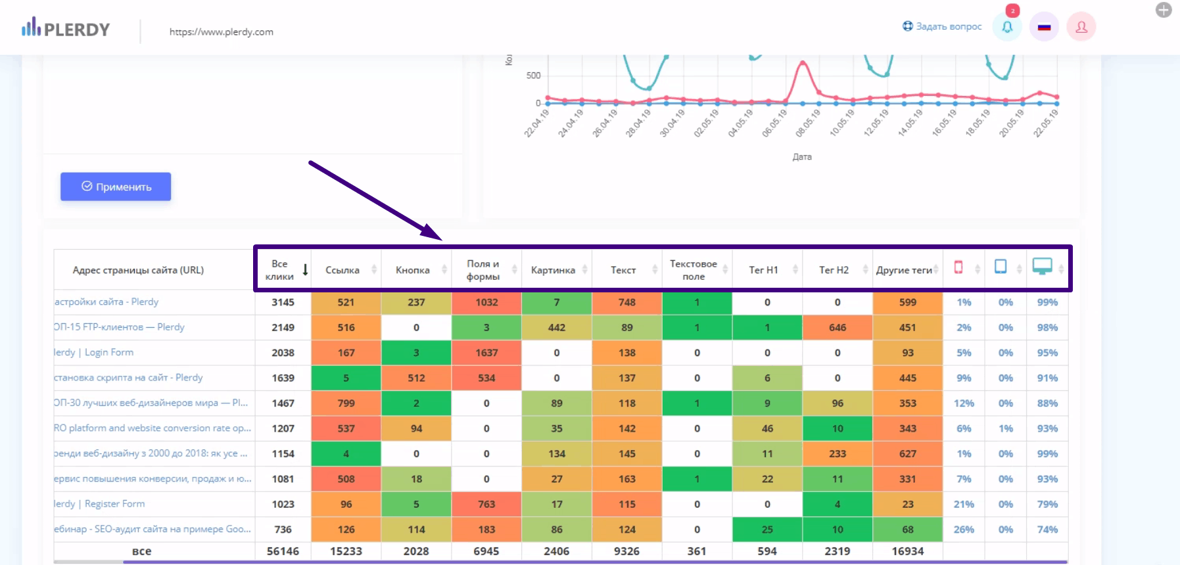
Task: Click Поля и формы cell 763
Action: click(486, 505)
